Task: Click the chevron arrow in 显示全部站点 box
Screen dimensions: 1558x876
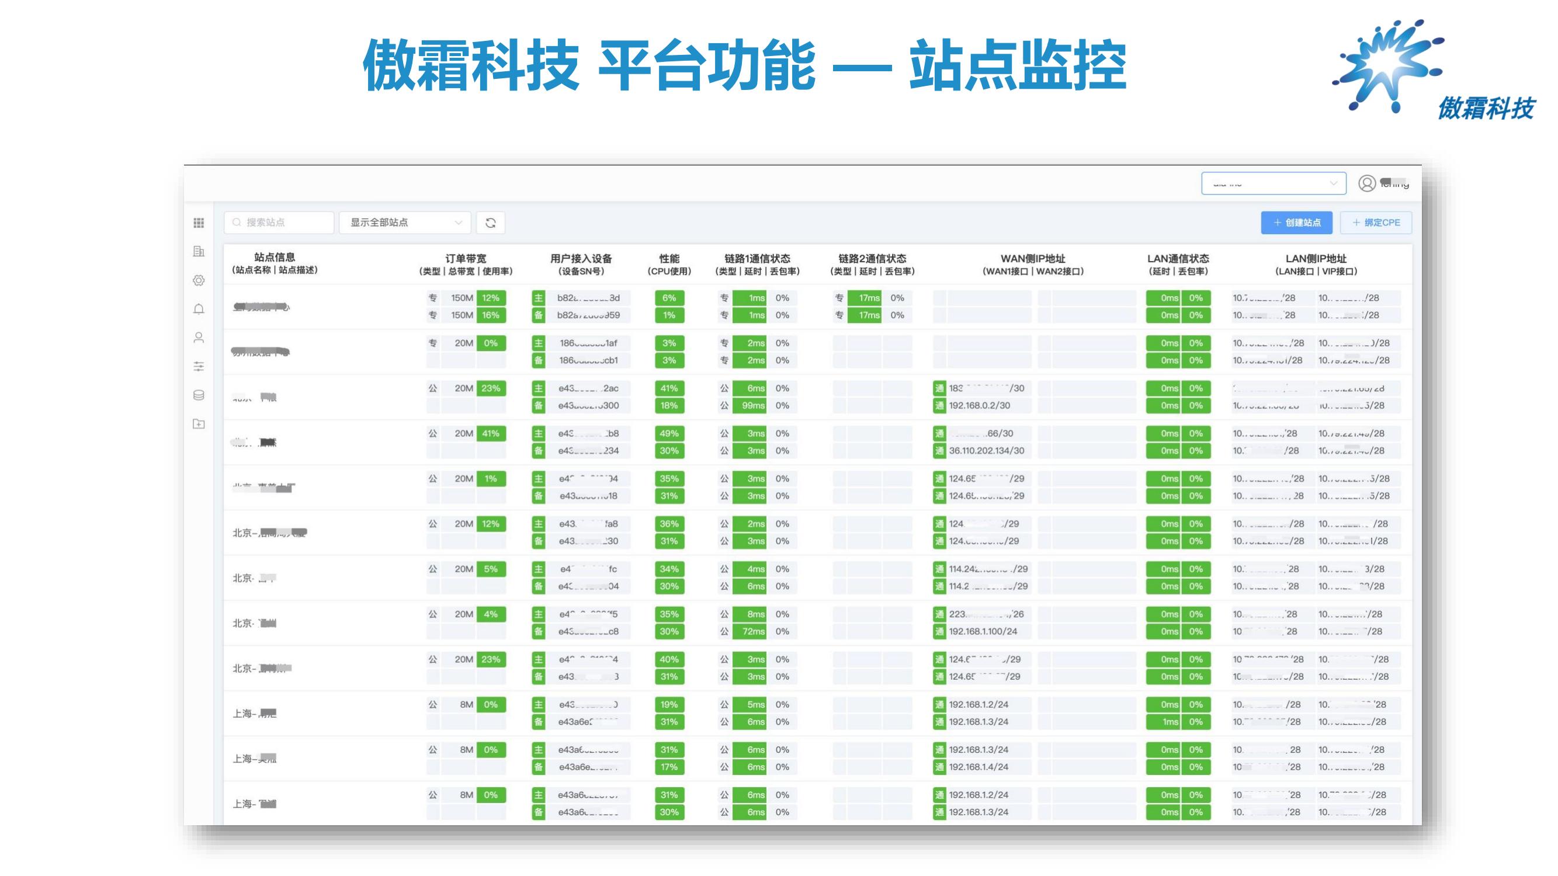Action: click(458, 223)
